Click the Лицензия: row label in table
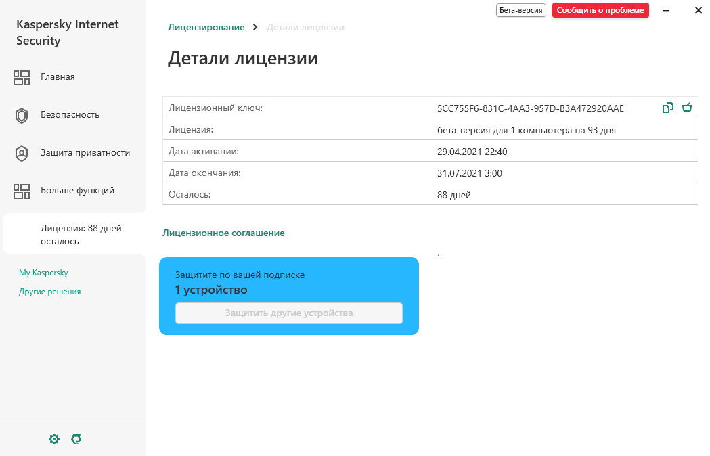This screenshot has width=710, height=456. (x=191, y=129)
